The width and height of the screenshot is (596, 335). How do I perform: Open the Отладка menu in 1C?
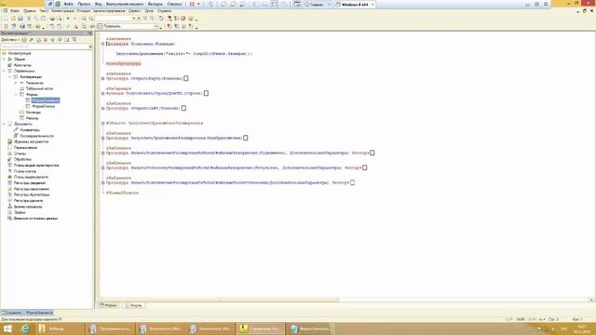click(x=83, y=11)
